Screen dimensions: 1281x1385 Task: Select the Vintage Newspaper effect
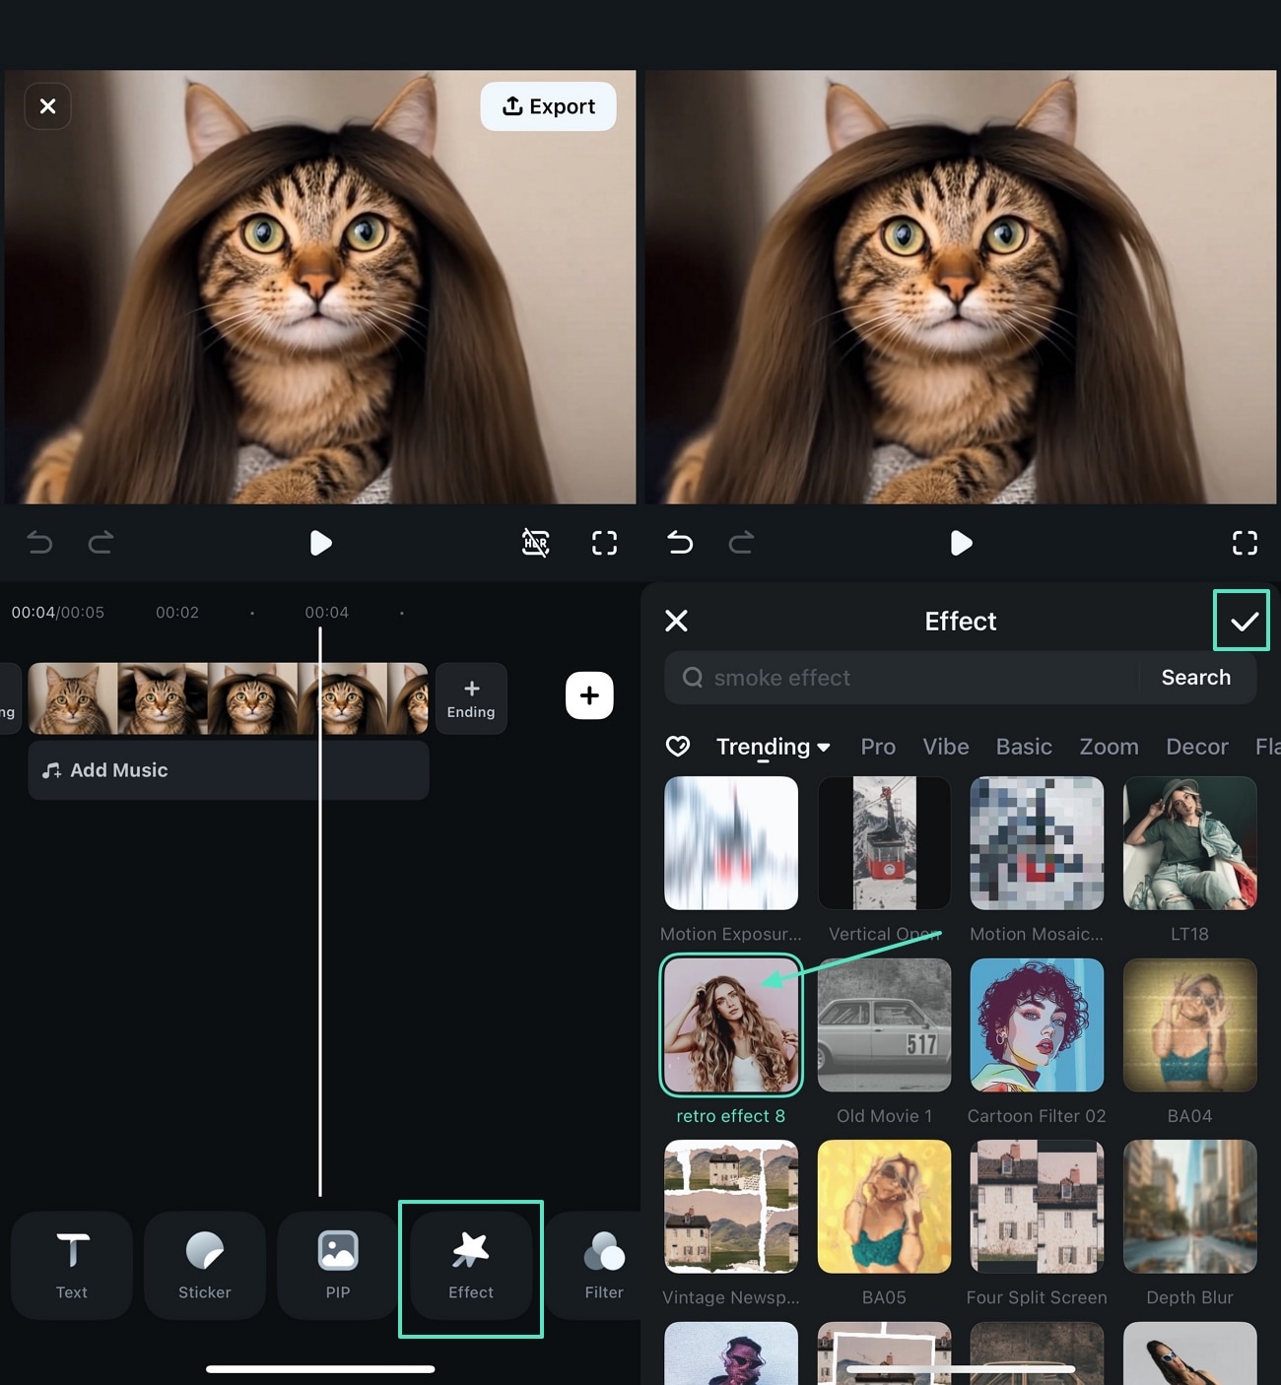tap(731, 1207)
